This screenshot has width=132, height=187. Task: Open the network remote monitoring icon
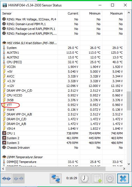click(56, 178)
